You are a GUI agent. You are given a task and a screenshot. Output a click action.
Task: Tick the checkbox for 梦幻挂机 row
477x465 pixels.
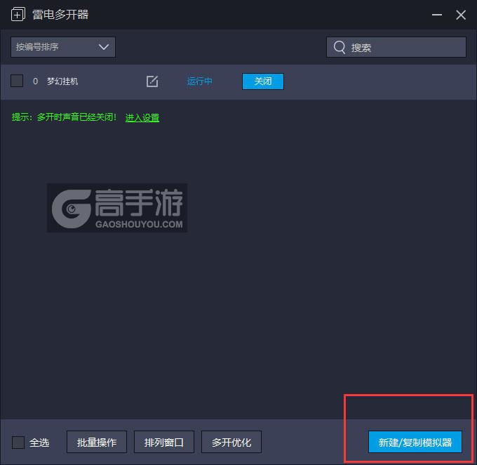tap(17, 81)
